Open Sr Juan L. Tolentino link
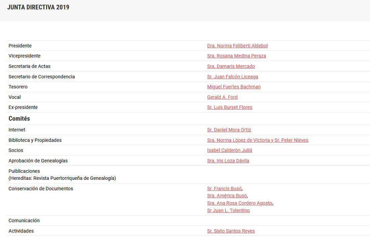This screenshot has width=370, height=242. click(228, 210)
